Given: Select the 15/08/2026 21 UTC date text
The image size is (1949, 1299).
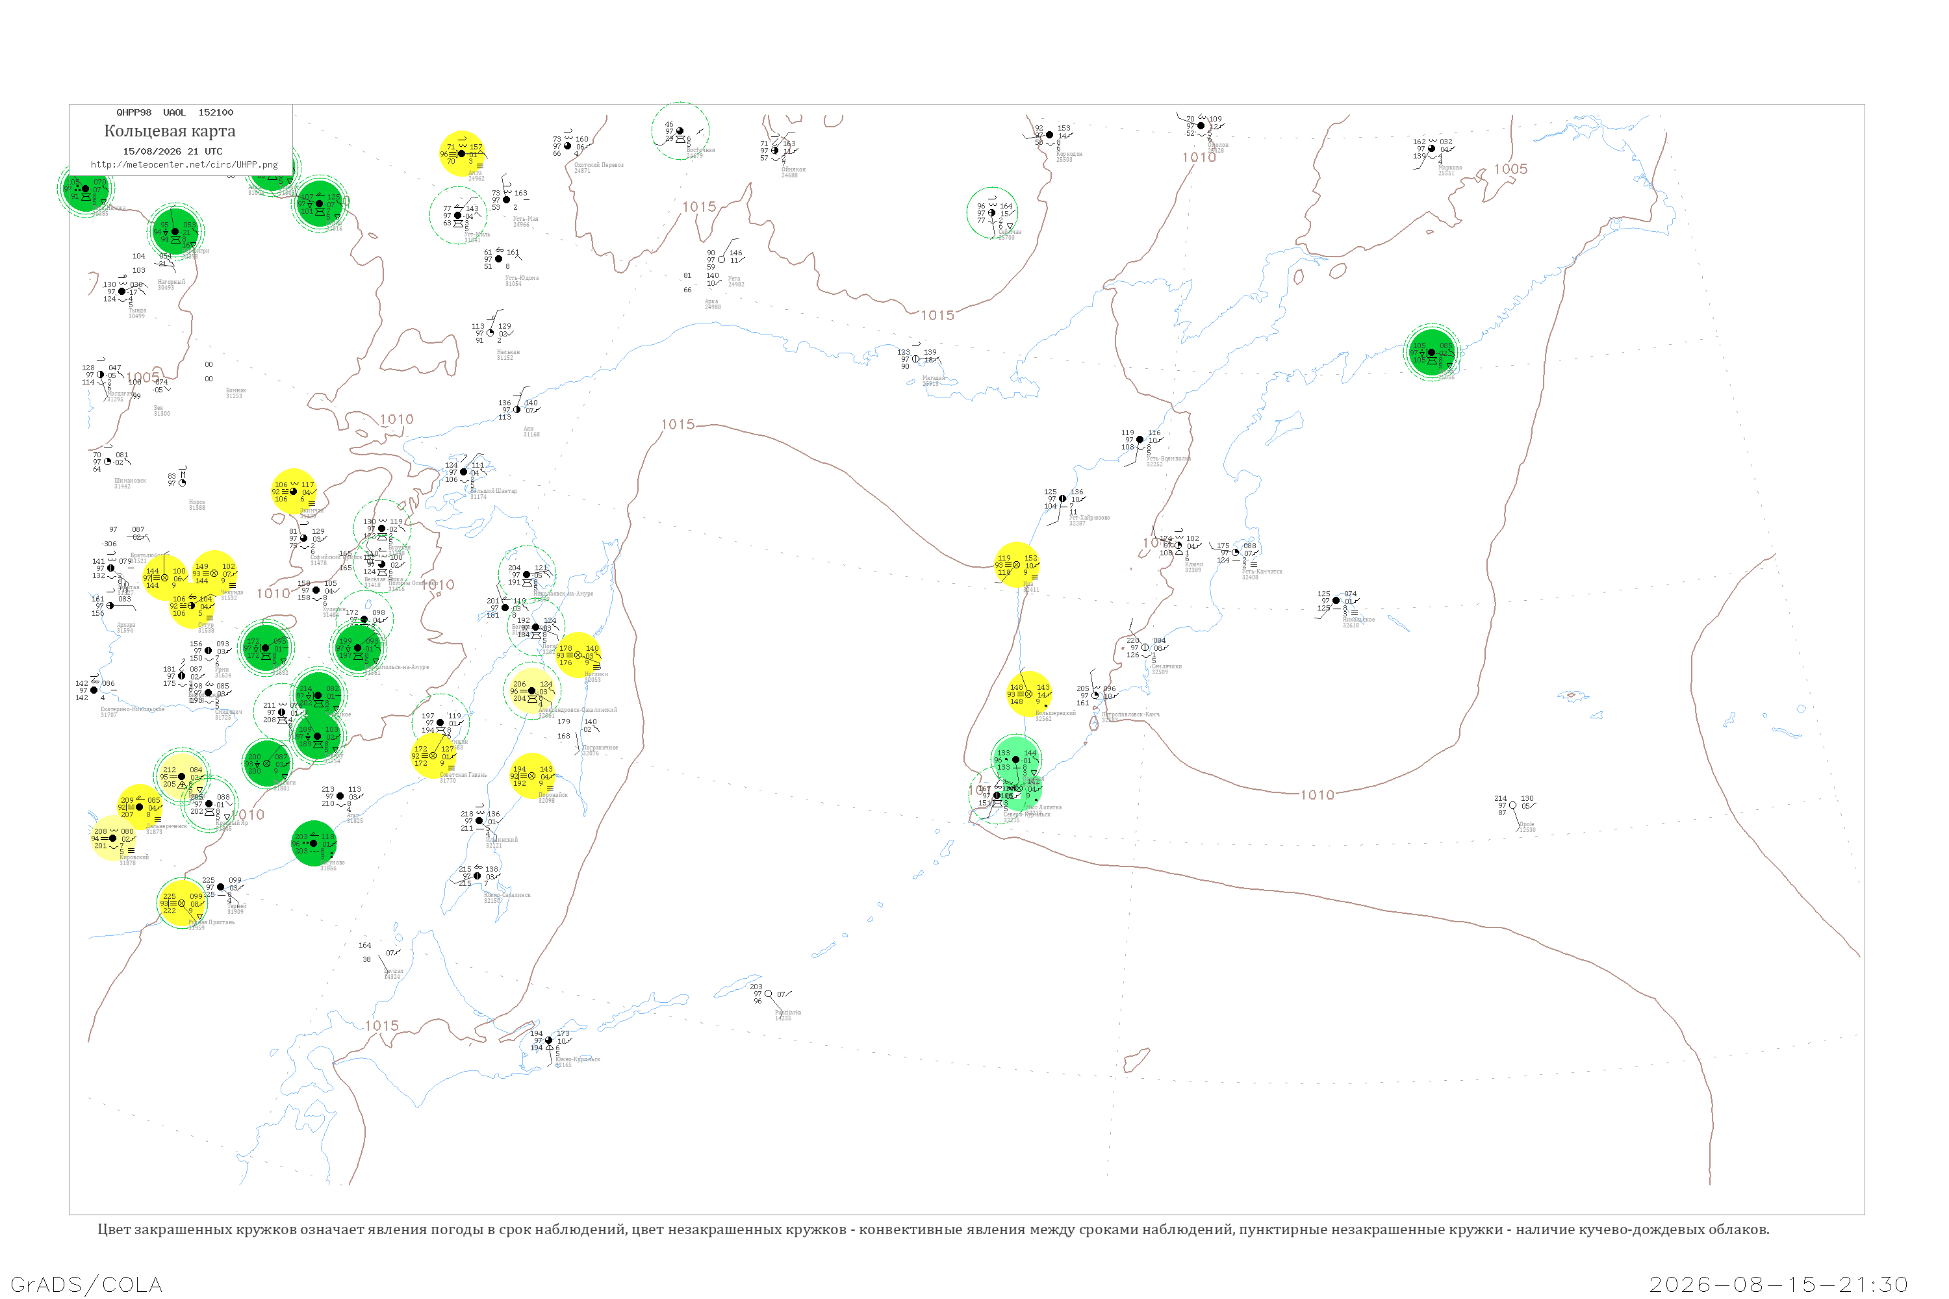Looking at the screenshot, I should click(172, 151).
